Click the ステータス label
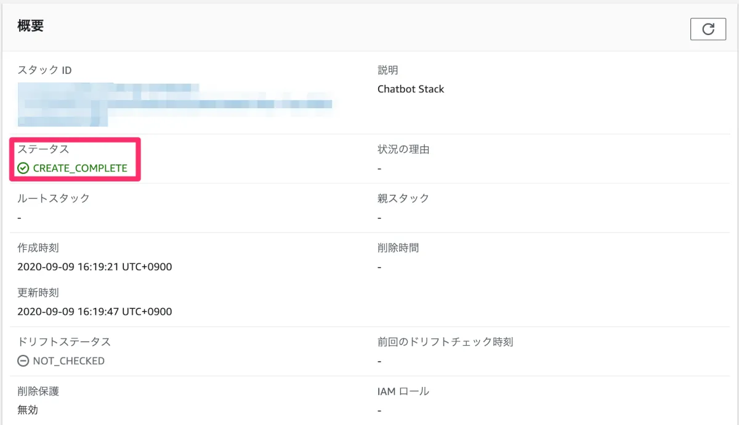The height and width of the screenshot is (425, 739). tap(43, 149)
